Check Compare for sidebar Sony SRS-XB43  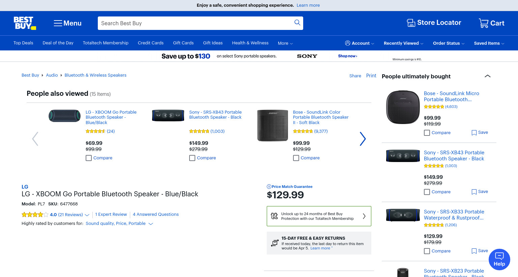pyautogui.click(x=427, y=192)
